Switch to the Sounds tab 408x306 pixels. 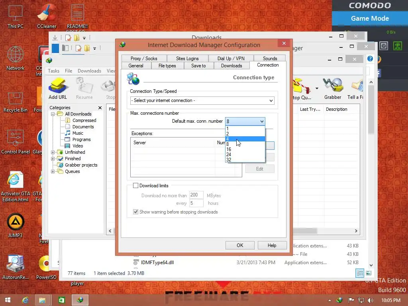(270, 59)
